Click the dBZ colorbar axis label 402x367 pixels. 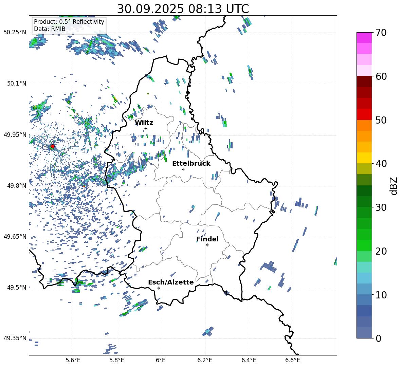pos(394,186)
